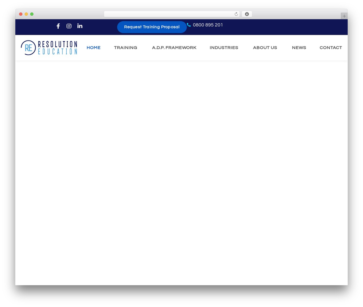363x307 pixels.
Task: Click the browser download arrow icon
Action: pyautogui.click(x=247, y=14)
